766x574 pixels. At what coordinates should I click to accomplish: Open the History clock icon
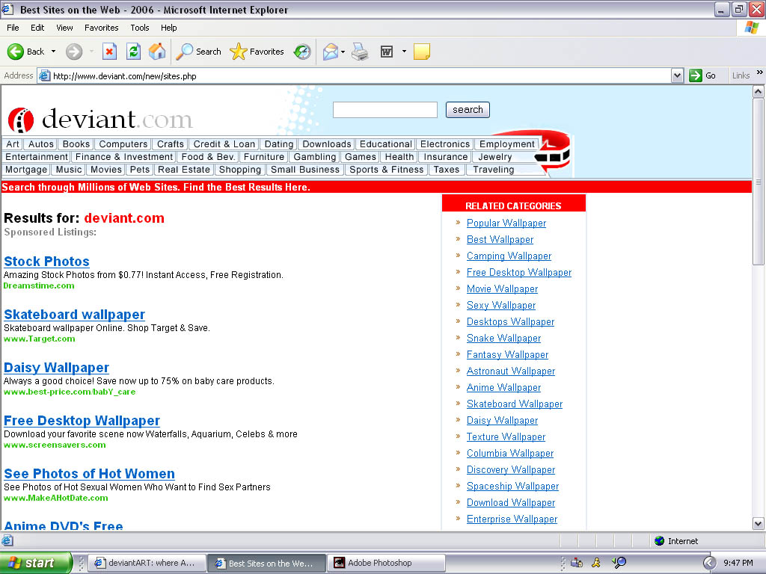click(x=302, y=52)
